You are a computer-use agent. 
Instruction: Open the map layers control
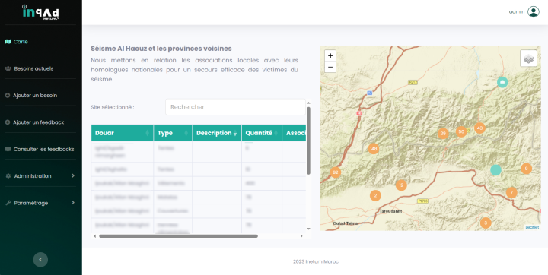(528, 58)
